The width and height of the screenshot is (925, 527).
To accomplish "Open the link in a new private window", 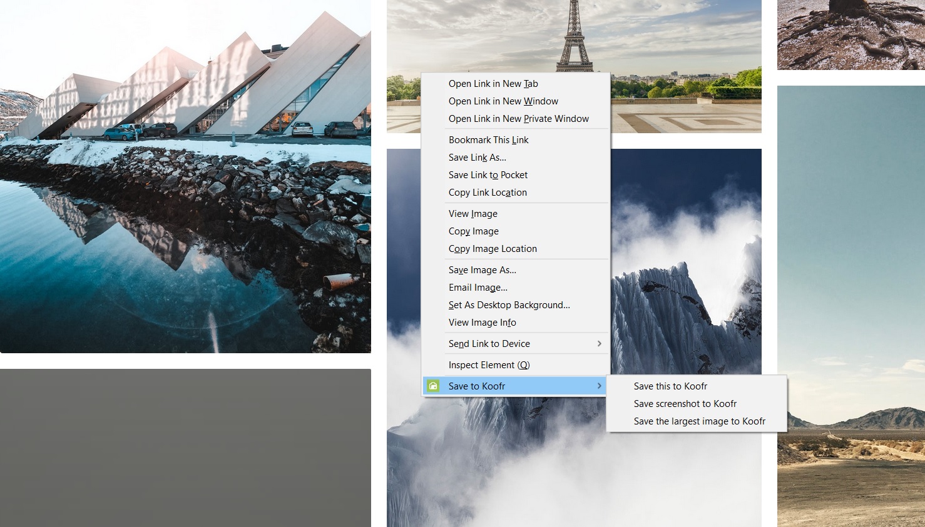I will point(519,118).
